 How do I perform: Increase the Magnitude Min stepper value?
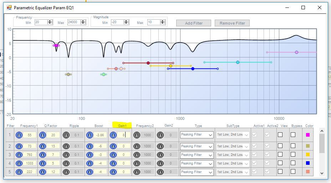tap(125, 21)
